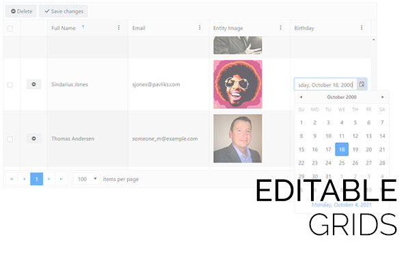This screenshot has width=406, height=257.
Task: Open Birthday column menu
Action: (362, 27)
